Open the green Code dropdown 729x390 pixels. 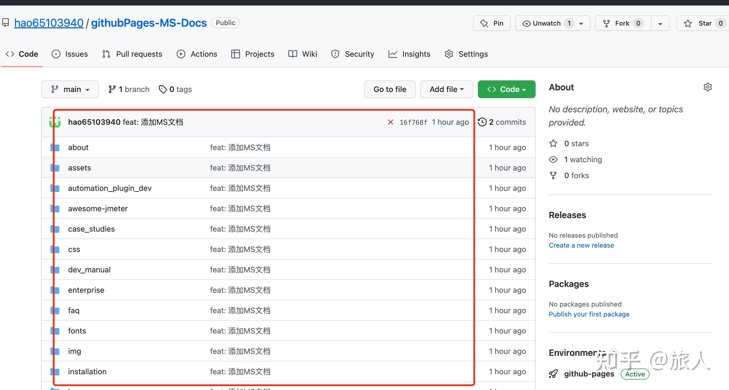click(506, 89)
